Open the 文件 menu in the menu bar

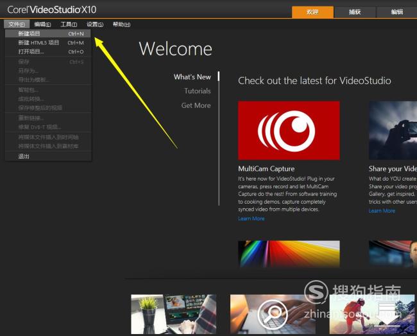pyautogui.click(x=17, y=24)
